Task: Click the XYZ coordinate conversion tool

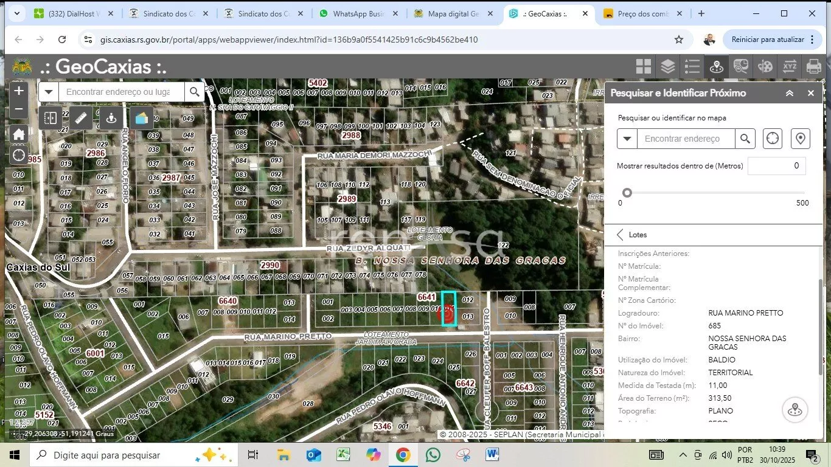Action: point(790,66)
